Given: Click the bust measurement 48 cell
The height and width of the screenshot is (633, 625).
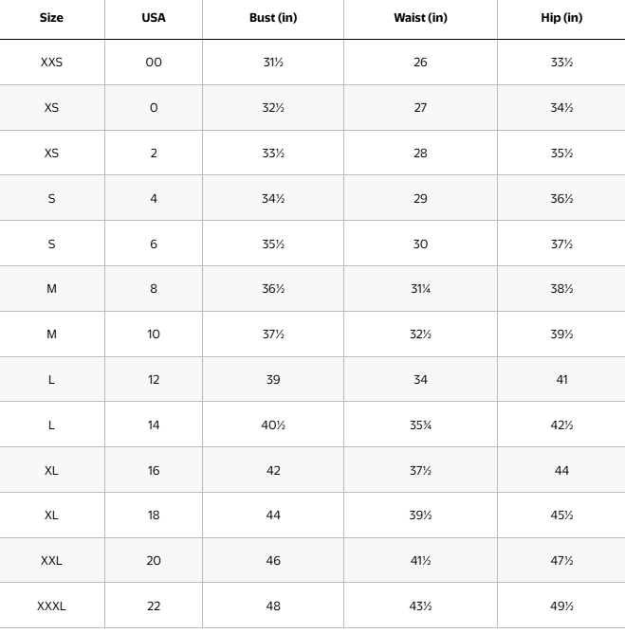Looking at the screenshot, I should (x=273, y=606).
